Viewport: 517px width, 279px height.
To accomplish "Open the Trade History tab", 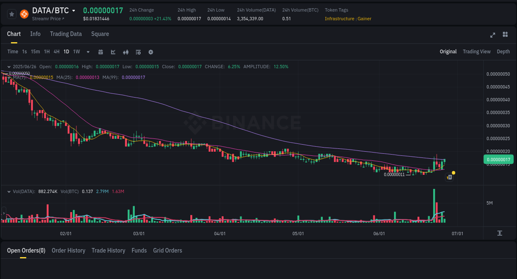I will [x=108, y=250].
